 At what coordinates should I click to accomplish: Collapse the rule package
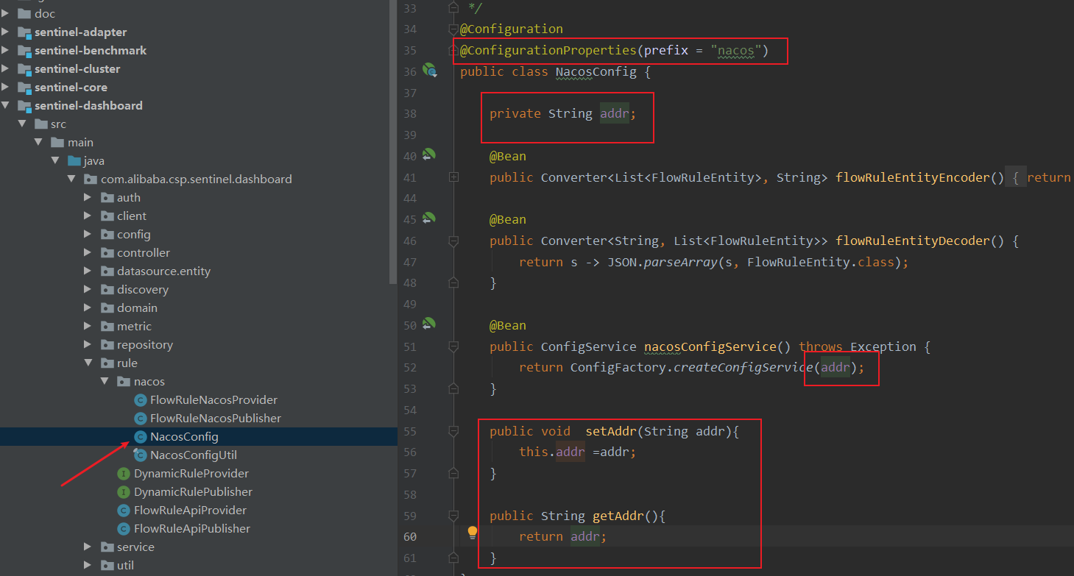click(88, 363)
